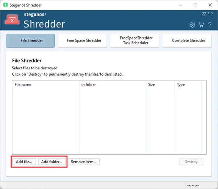Switch to the File Shredder tab
This screenshot has width=218, height=189.
(30, 40)
